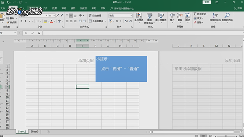Click the increase decimal icon
Screen dimensions: 244x137
(126, 21)
